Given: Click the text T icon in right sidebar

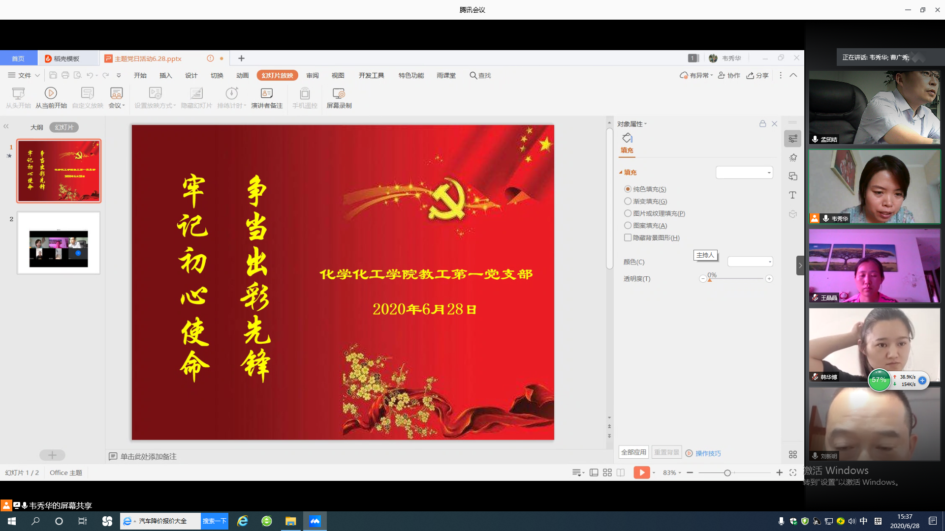Looking at the screenshot, I should [792, 195].
